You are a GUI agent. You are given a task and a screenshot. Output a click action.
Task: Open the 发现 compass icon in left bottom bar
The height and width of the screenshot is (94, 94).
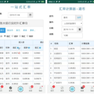point(10,88)
